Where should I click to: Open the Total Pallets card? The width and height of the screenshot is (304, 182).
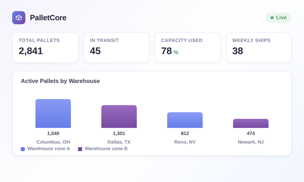46,48
